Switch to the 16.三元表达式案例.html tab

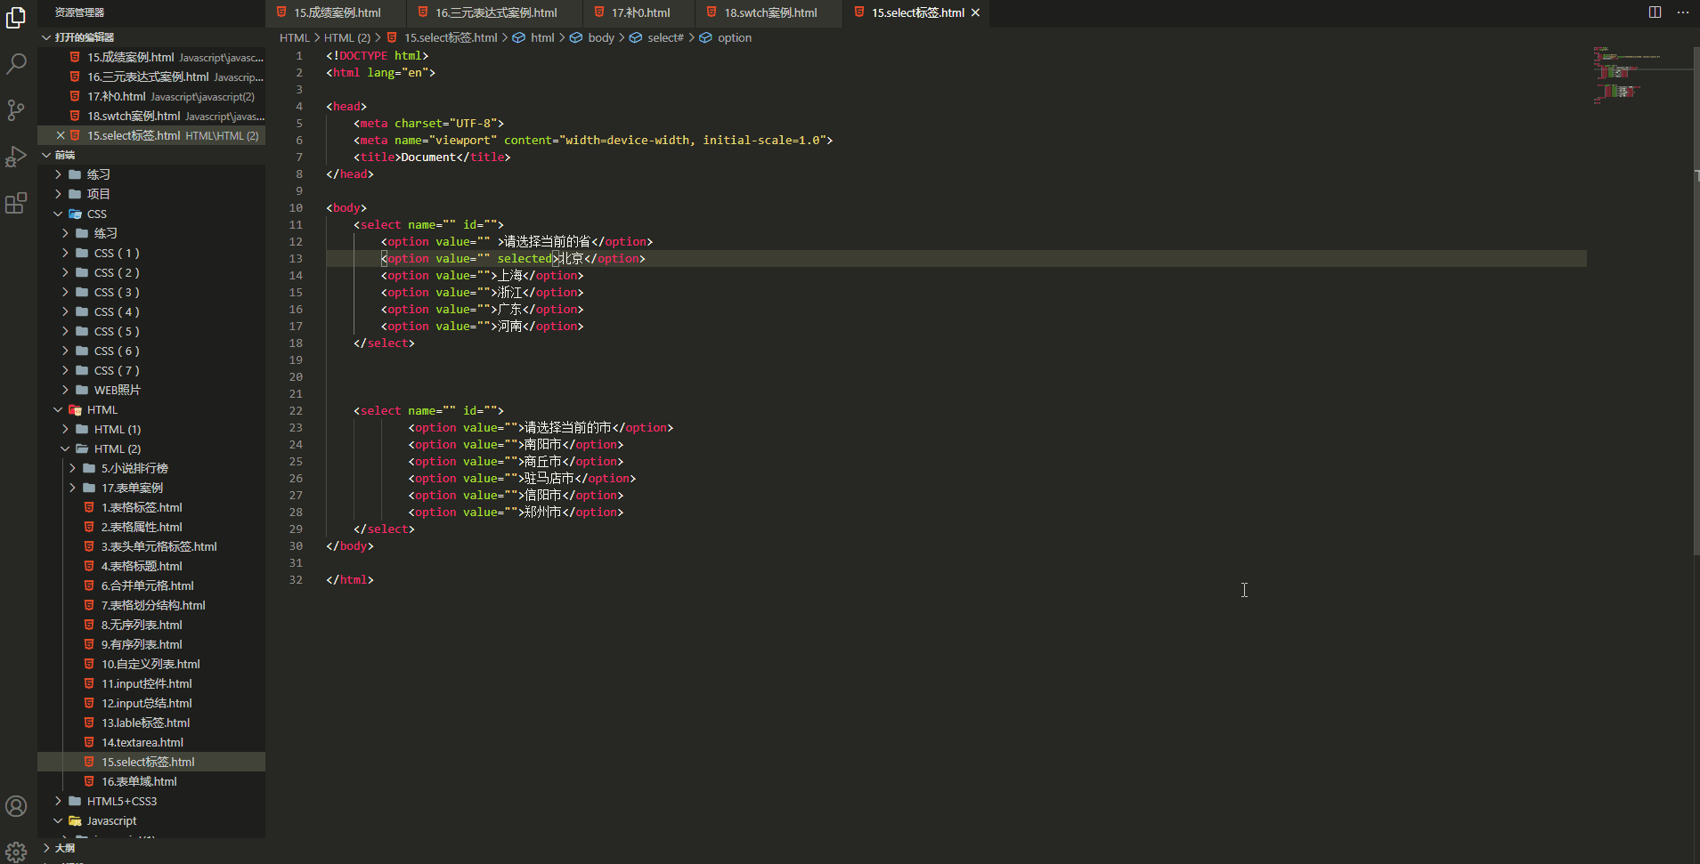[x=495, y=12]
